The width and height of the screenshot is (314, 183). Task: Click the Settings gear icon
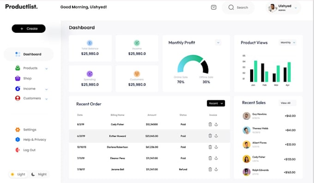pyautogui.click(x=18, y=130)
